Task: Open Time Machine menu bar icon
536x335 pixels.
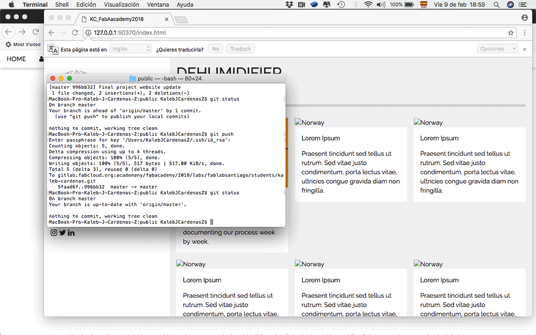Action: 341,4
